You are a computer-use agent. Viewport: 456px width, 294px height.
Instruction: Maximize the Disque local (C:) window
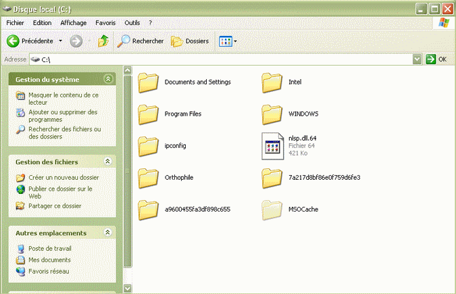434,9
